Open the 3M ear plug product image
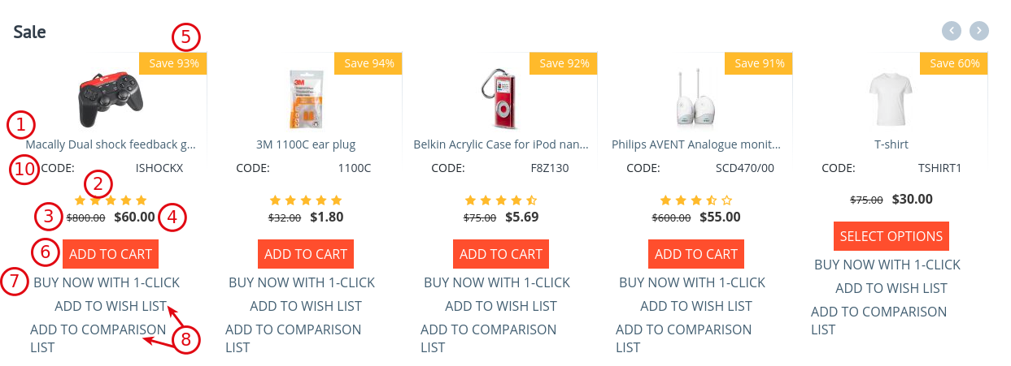 [306, 99]
